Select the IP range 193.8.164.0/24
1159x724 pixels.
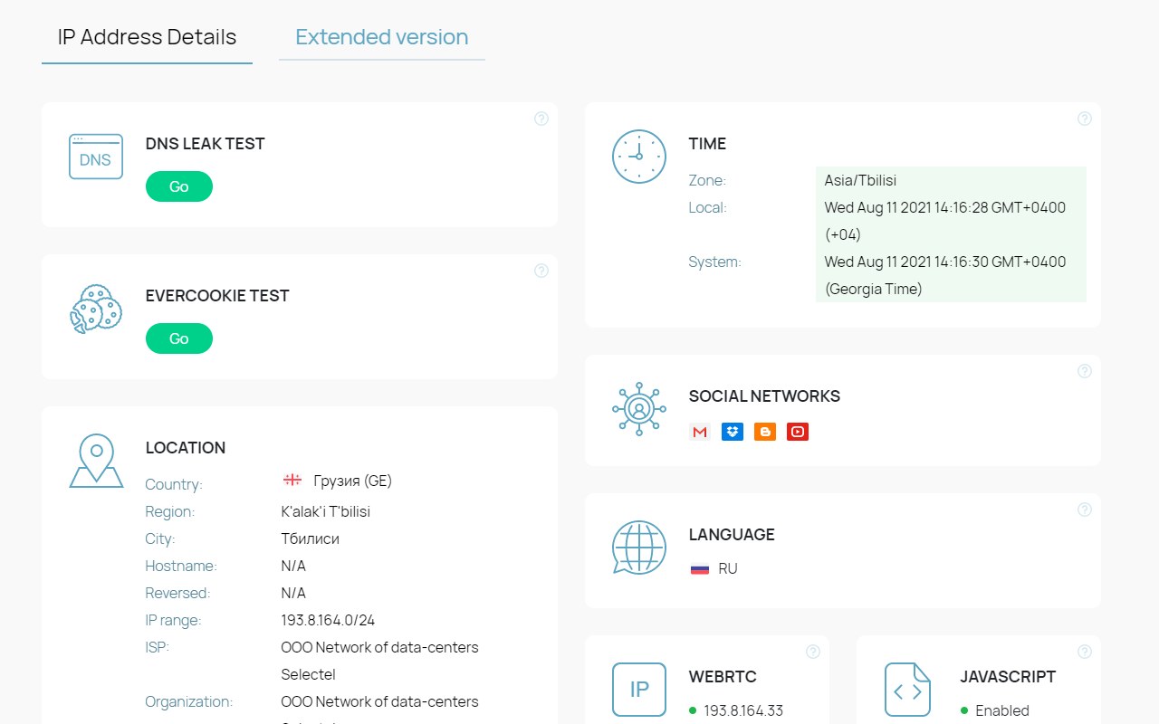328,620
